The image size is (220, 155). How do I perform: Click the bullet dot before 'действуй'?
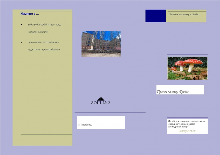[x=21, y=25]
